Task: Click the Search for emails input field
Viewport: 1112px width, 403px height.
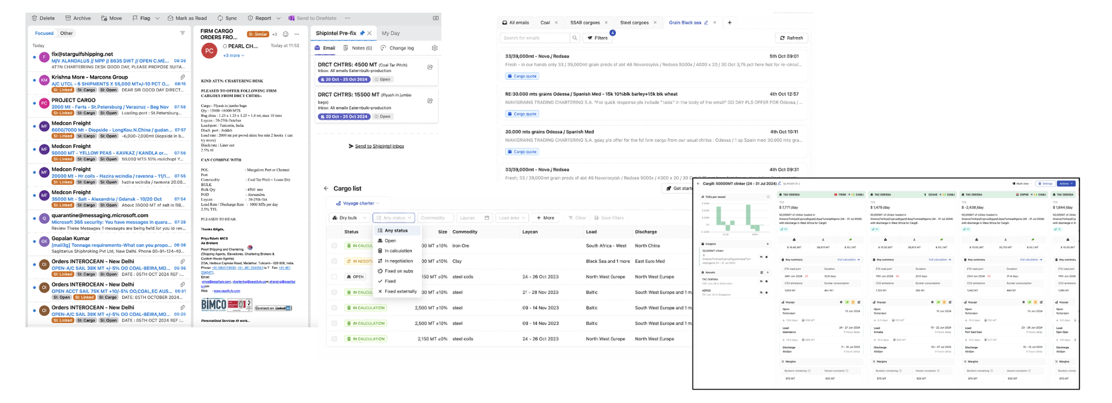Action: click(534, 38)
